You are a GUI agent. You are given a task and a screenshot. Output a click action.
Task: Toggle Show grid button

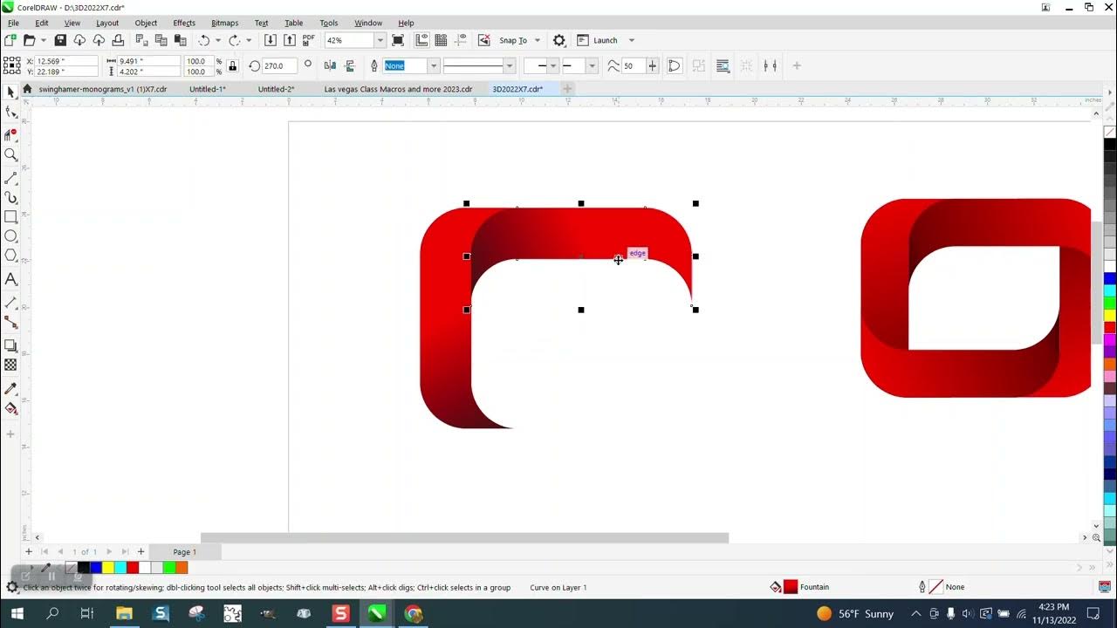coord(442,40)
